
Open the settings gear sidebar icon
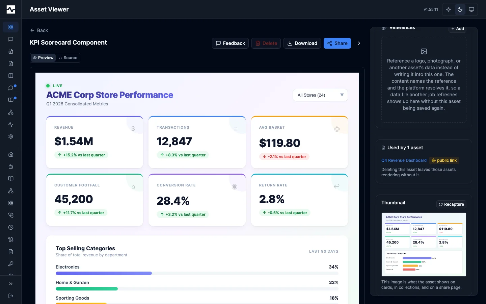pos(11,136)
